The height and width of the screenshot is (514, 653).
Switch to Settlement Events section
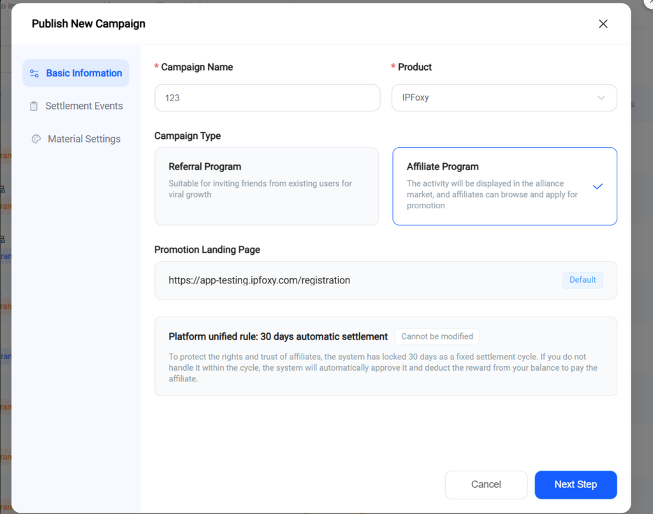click(x=76, y=106)
